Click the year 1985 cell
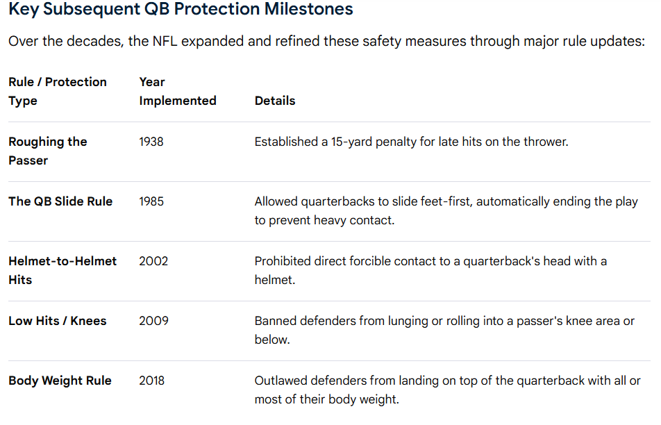 (151, 201)
